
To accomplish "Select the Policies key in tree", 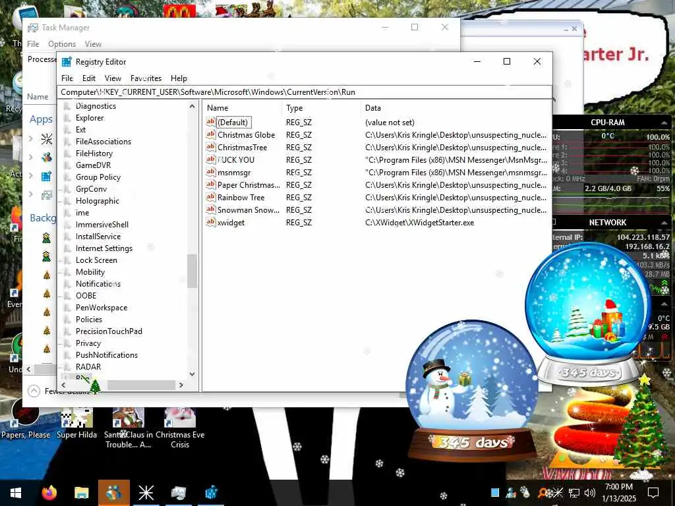I will (x=89, y=320).
